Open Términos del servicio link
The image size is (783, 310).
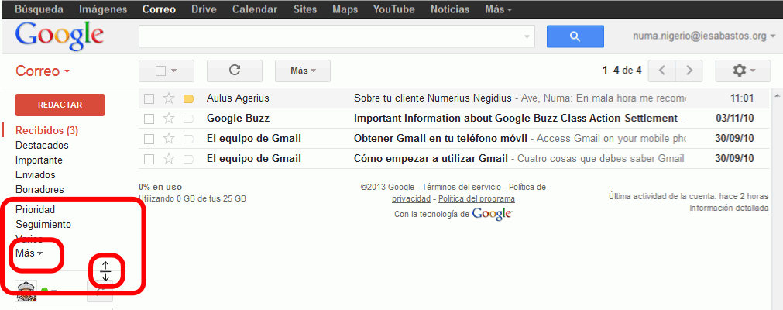(462, 187)
